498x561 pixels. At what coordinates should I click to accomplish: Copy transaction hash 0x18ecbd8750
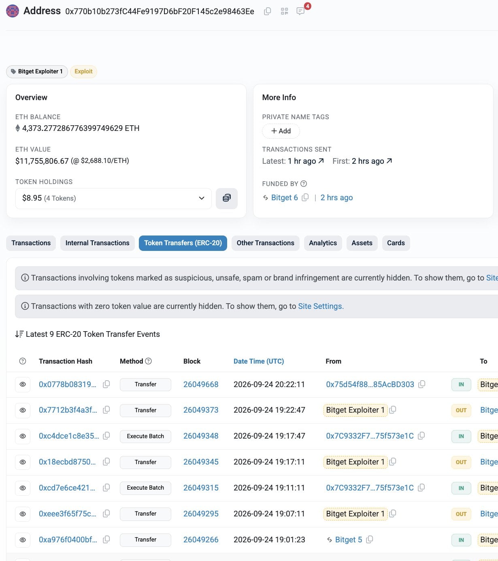(x=106, y=462)
